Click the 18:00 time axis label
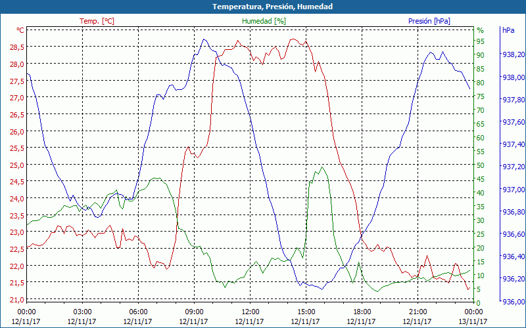The image size is (526, 328). [x=362, y=312]
